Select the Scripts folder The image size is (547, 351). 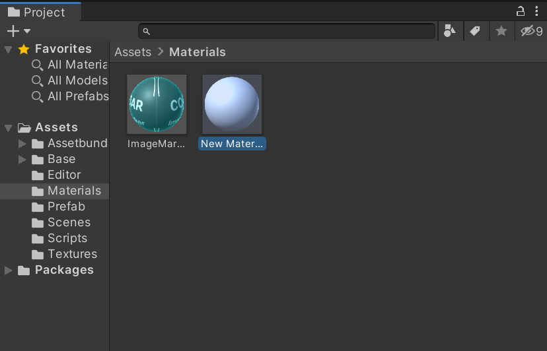(67, 238)
